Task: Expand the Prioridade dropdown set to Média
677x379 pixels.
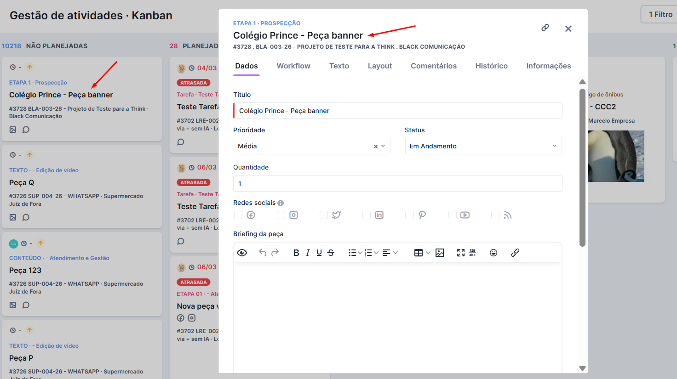Action: (x=312, y=146)
